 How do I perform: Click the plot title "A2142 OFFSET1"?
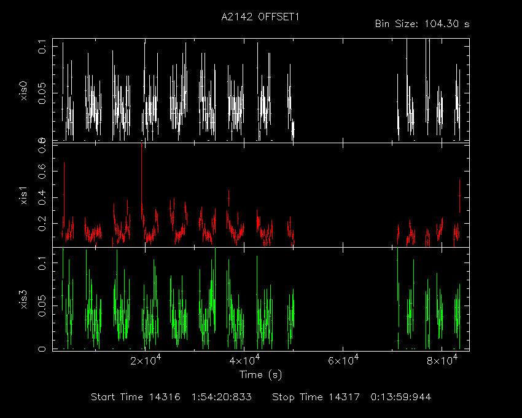260,17
